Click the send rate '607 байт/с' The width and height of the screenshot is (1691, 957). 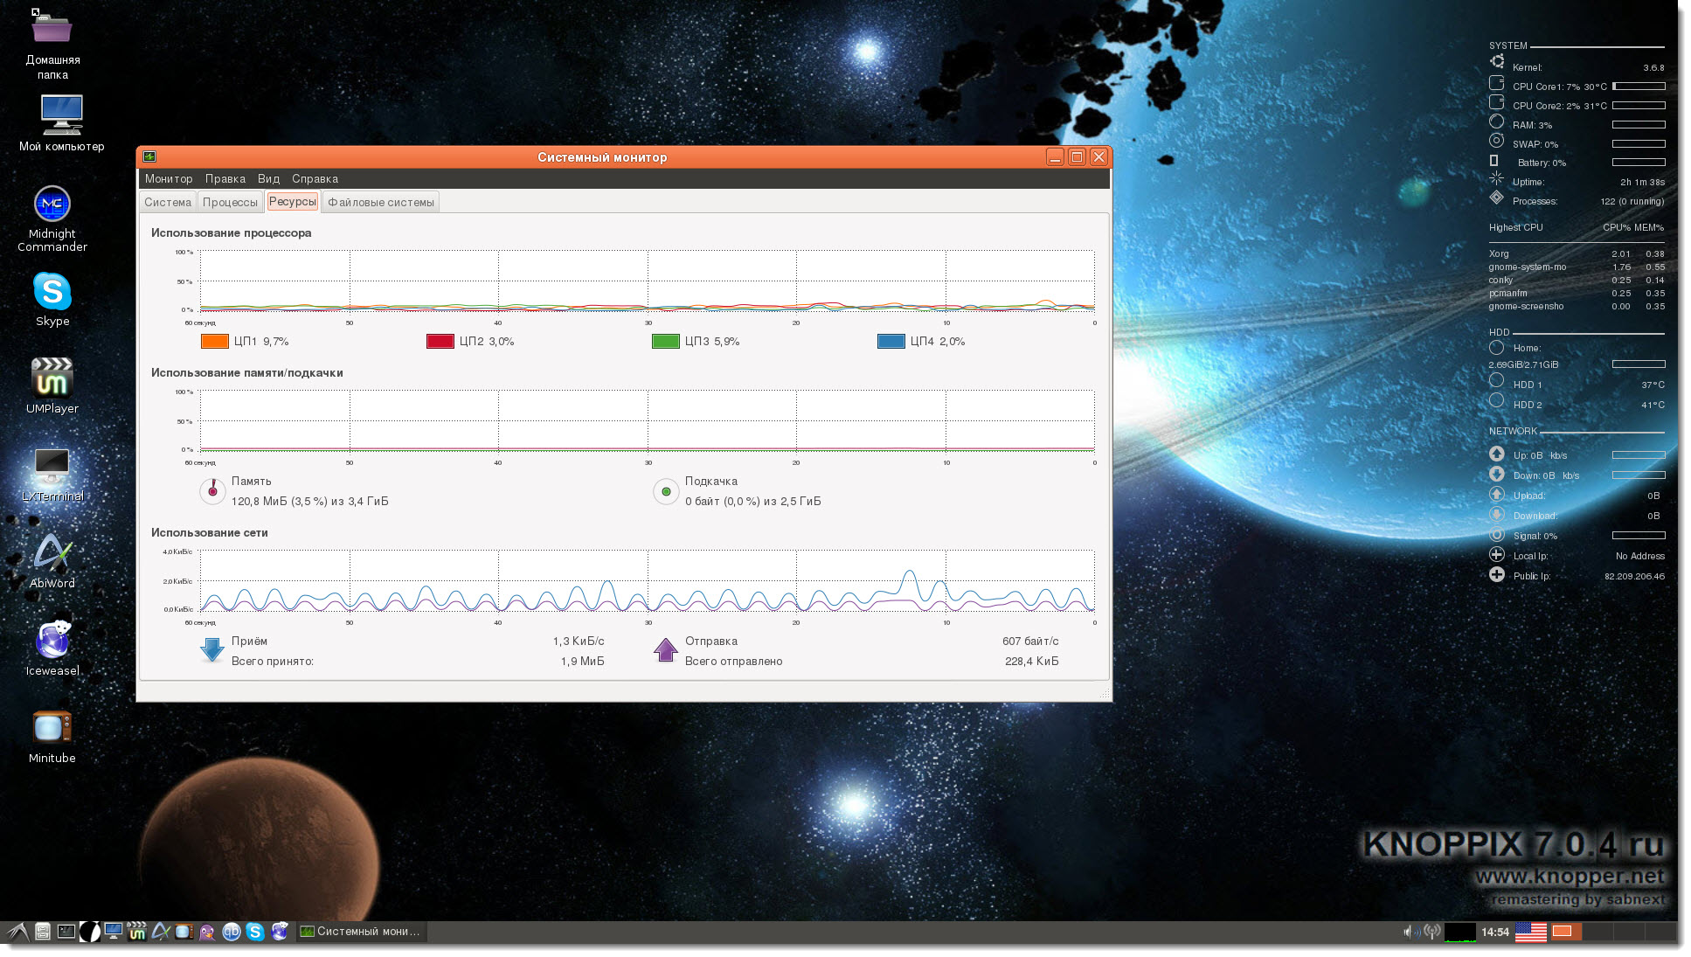tap(1030, 641)
